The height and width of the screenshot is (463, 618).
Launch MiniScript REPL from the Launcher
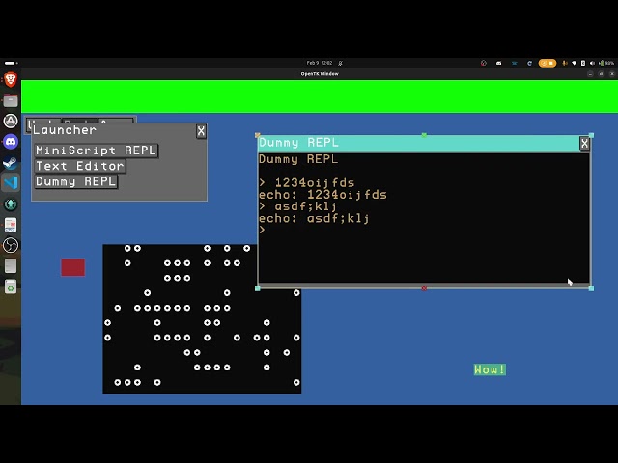click(x=97, y=150)
